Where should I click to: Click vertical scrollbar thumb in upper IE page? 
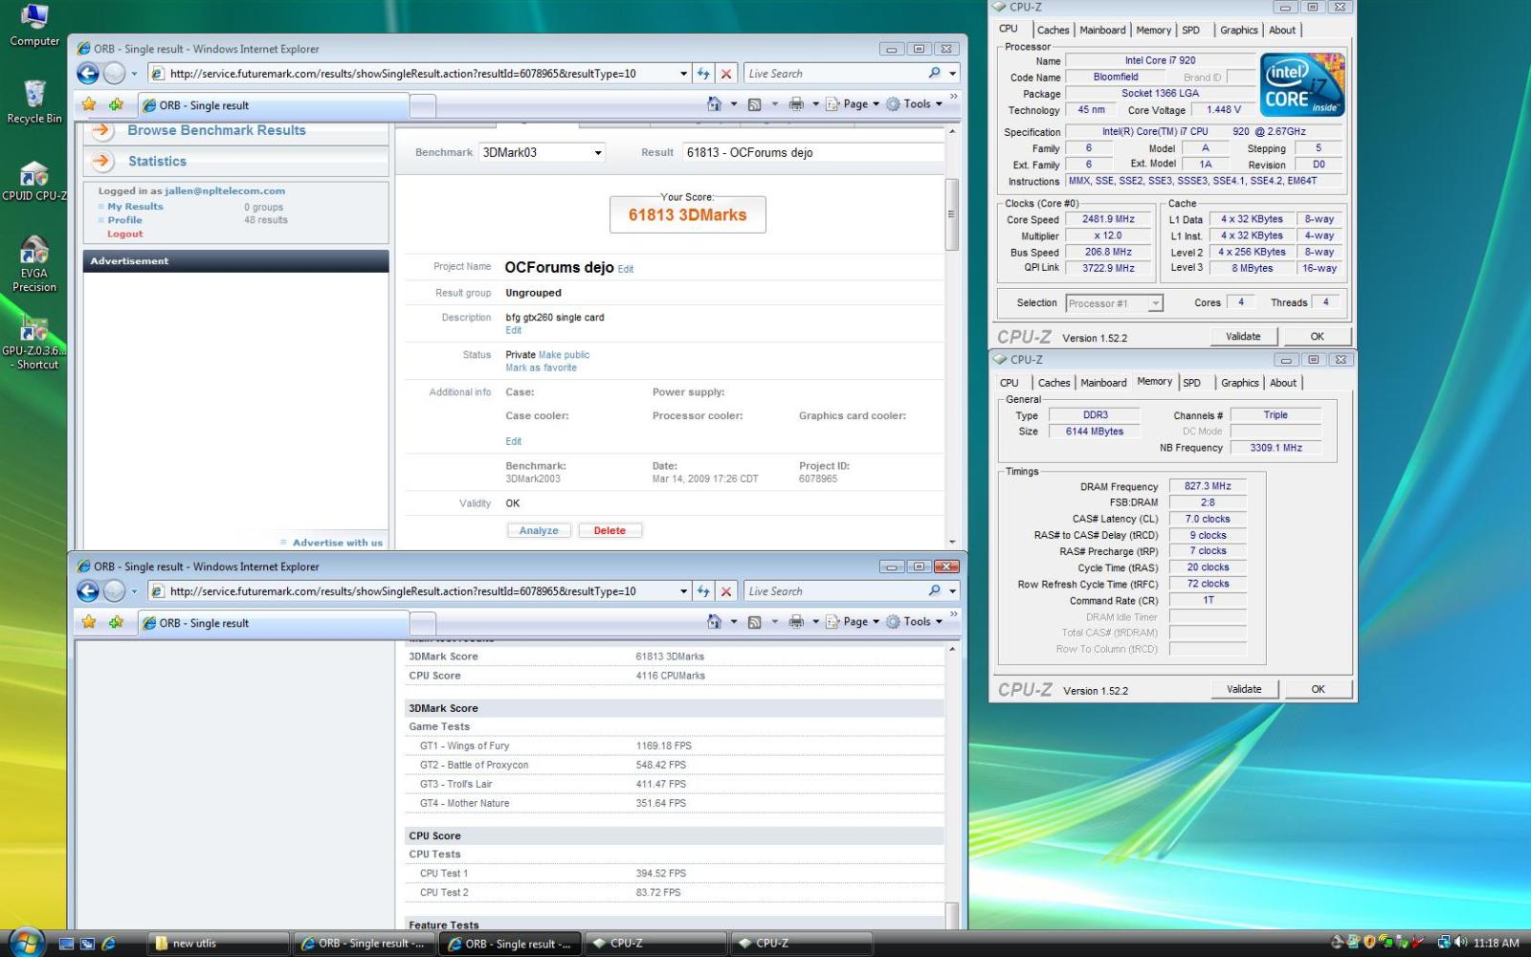pyautogui.click(x=951, y=214)
